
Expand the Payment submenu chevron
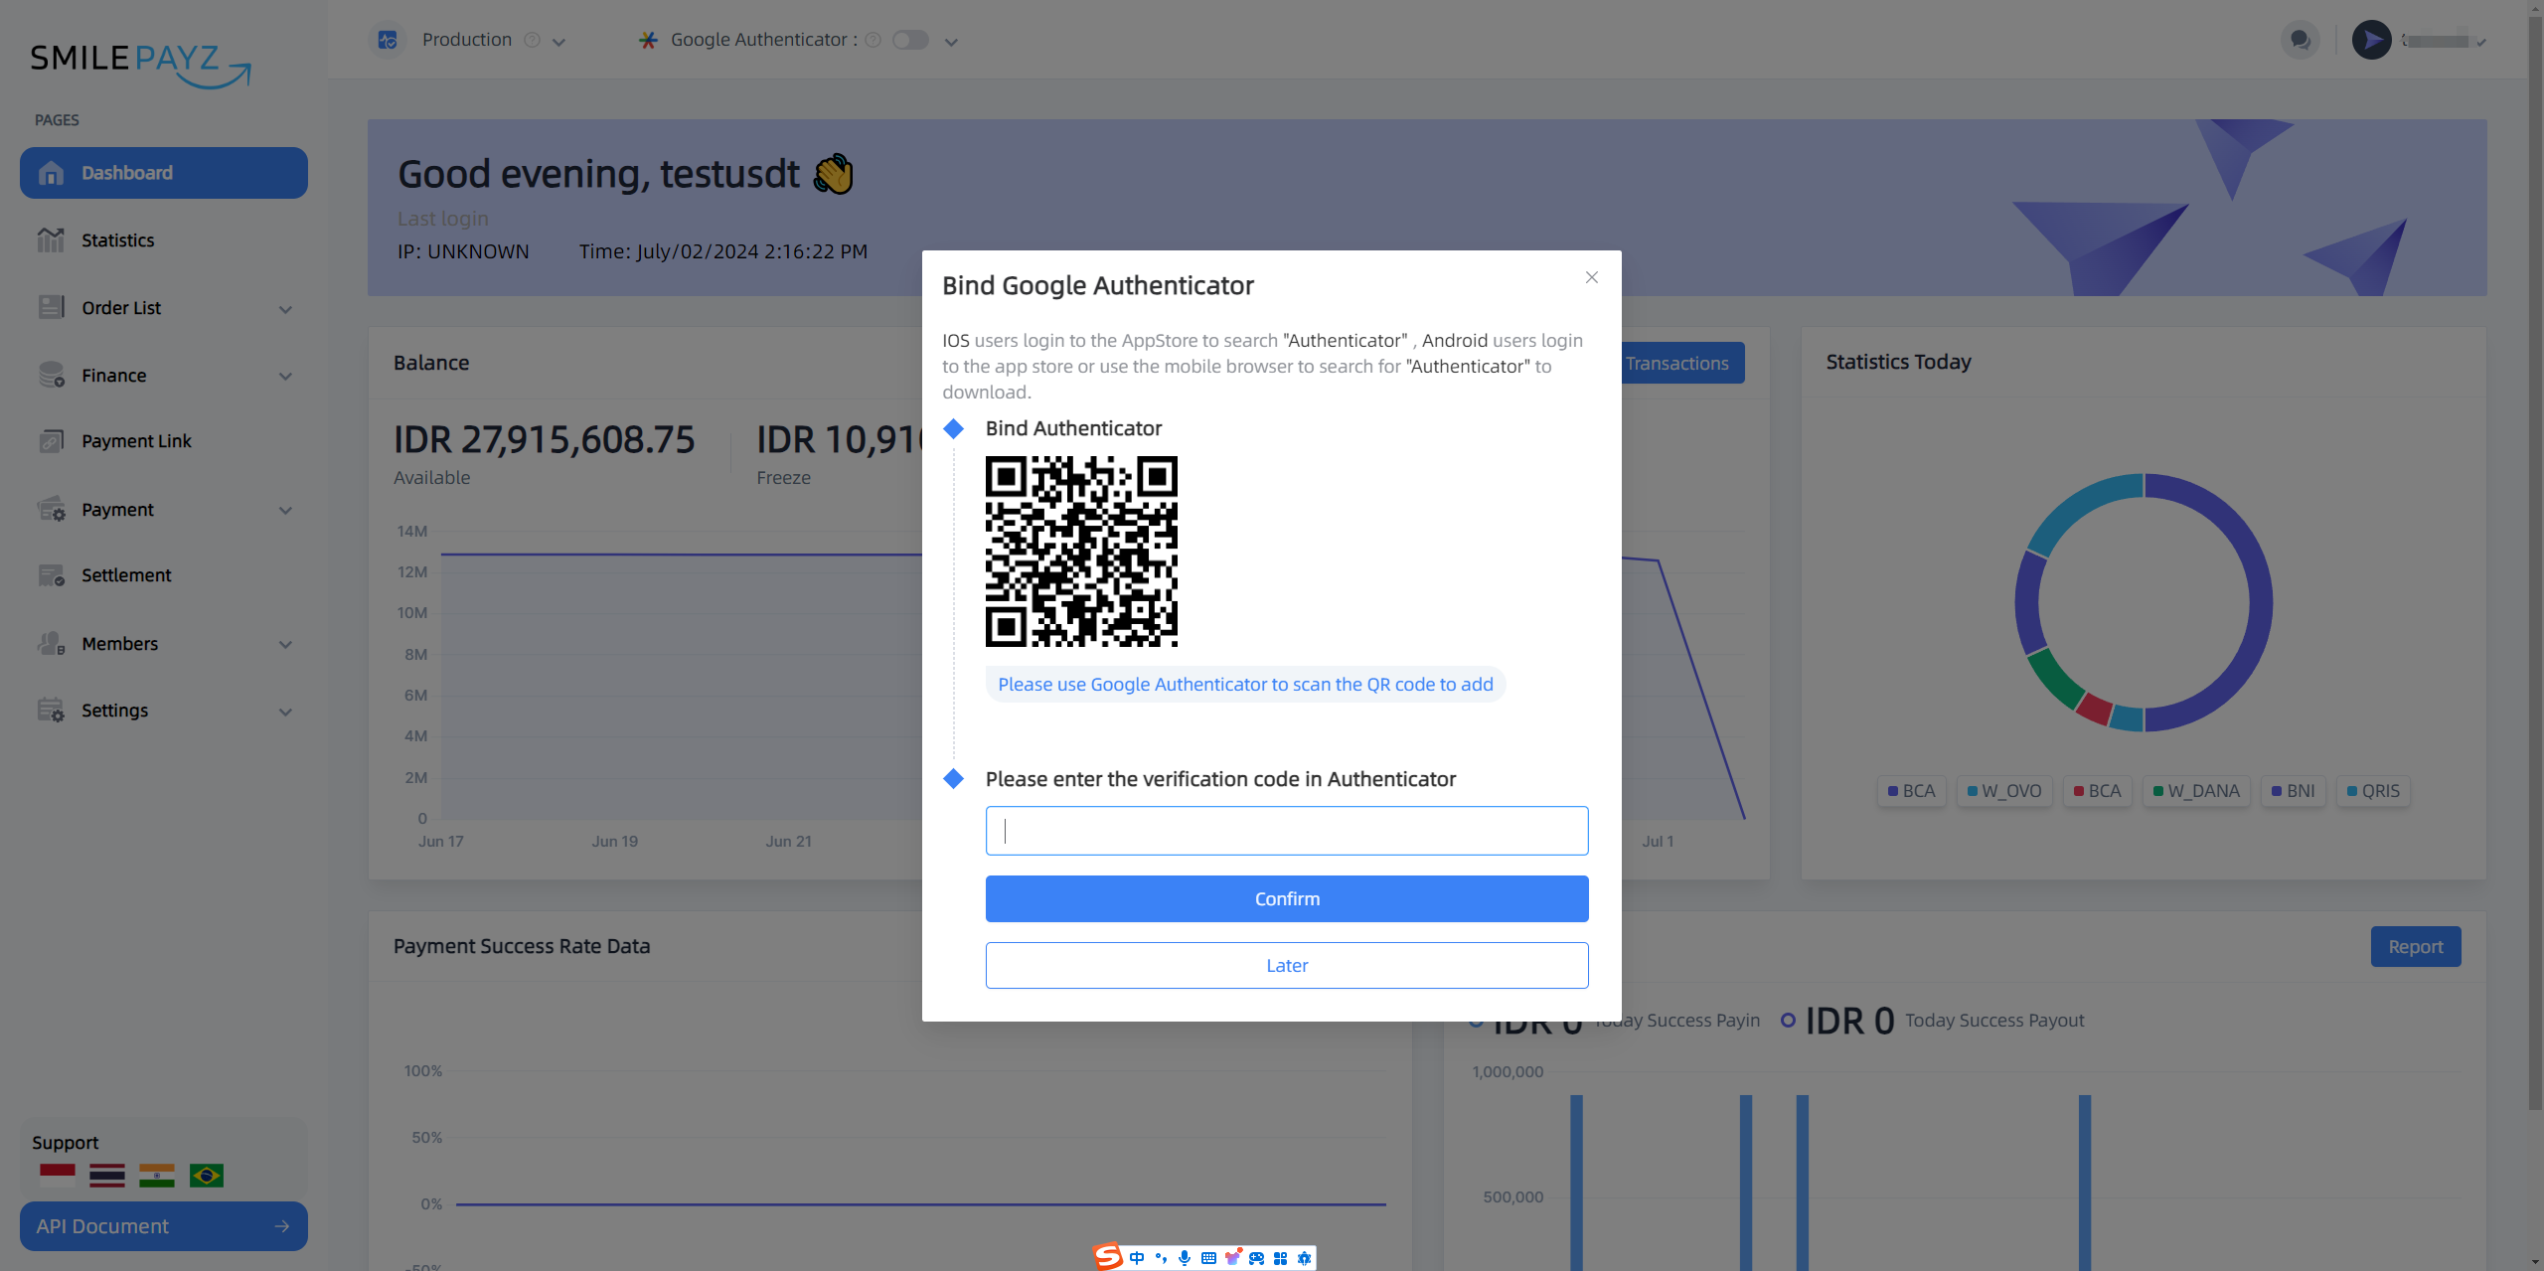tap(285, 510)
